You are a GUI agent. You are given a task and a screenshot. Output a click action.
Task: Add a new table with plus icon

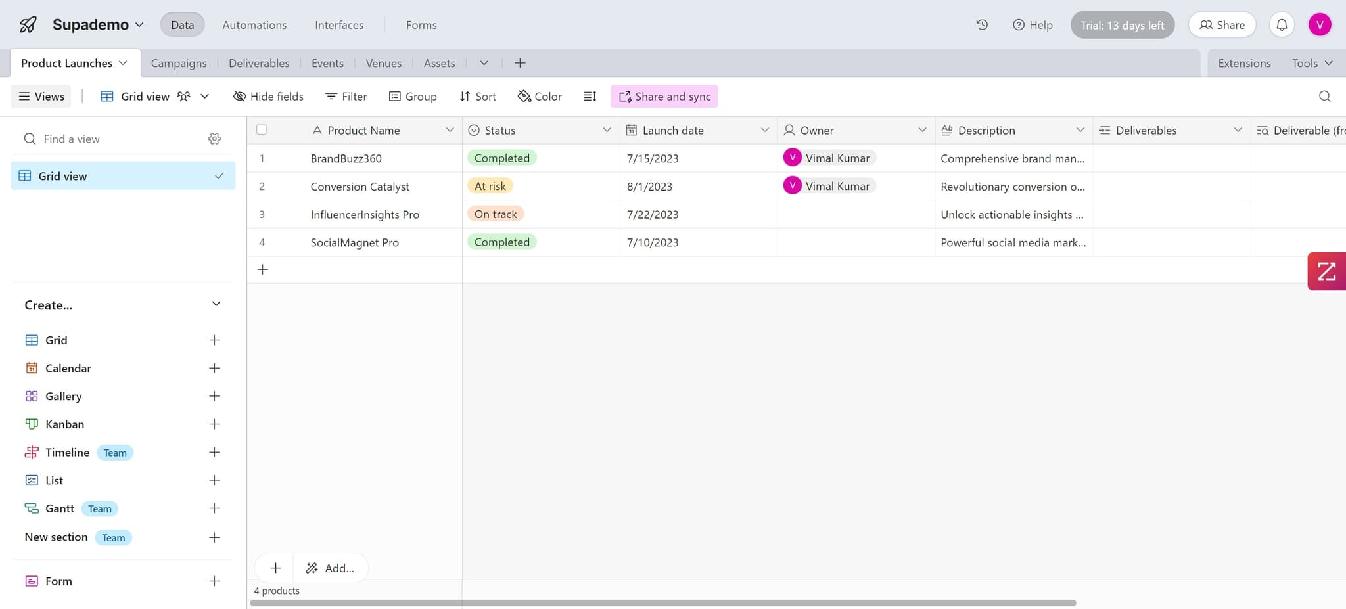click(520, 63)
